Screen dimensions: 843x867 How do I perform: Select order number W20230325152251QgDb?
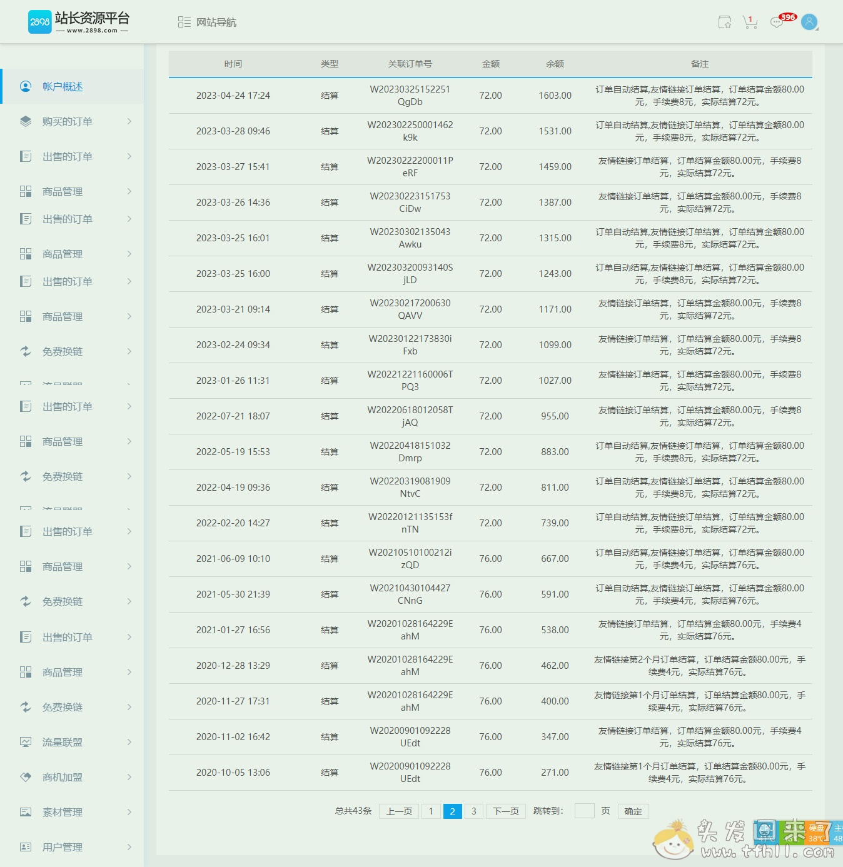(410, 96)
